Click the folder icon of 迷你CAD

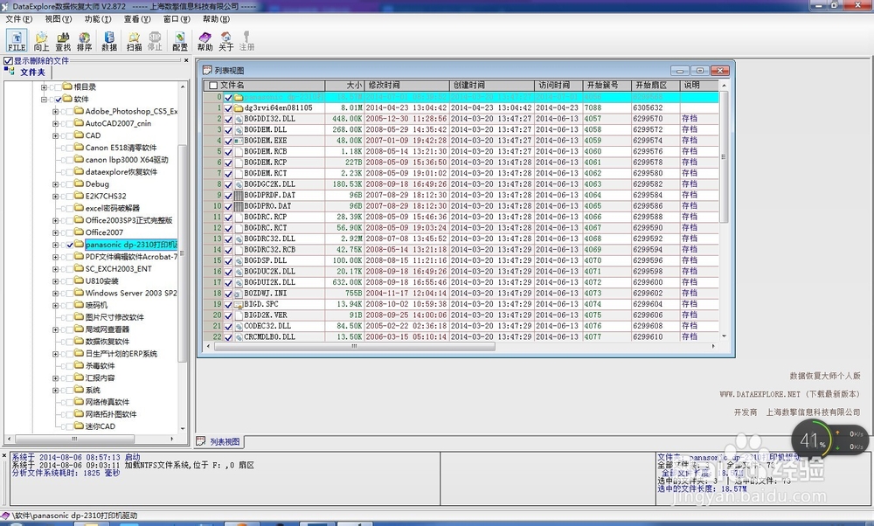tap(80, 426)
